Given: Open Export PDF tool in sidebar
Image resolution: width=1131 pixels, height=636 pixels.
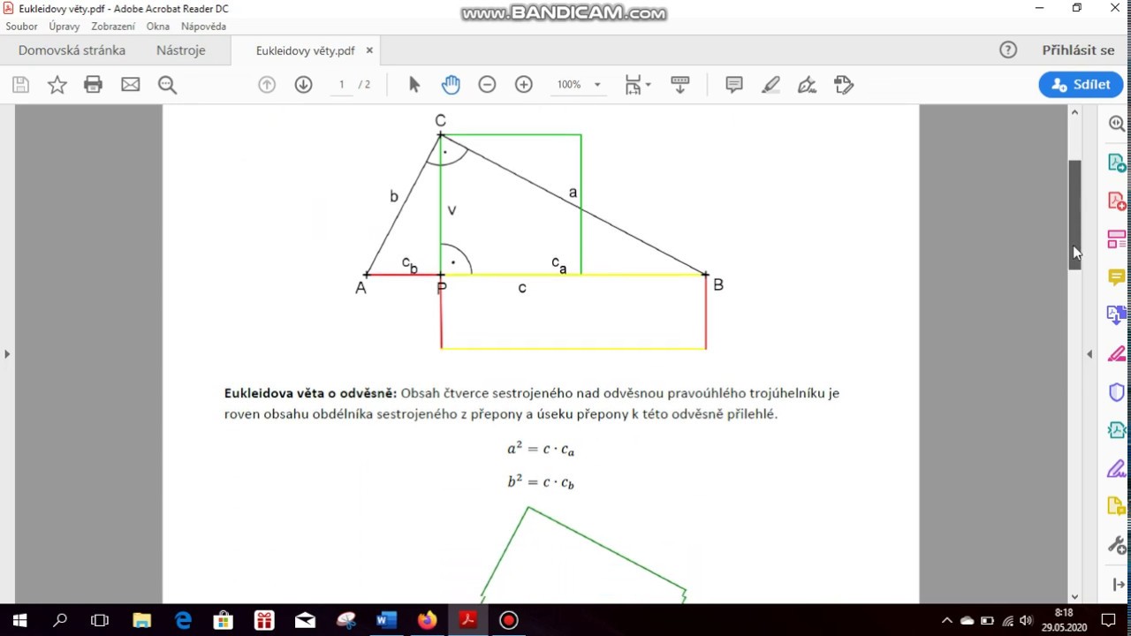Looking at the screenshot, I should point(1117,163).
